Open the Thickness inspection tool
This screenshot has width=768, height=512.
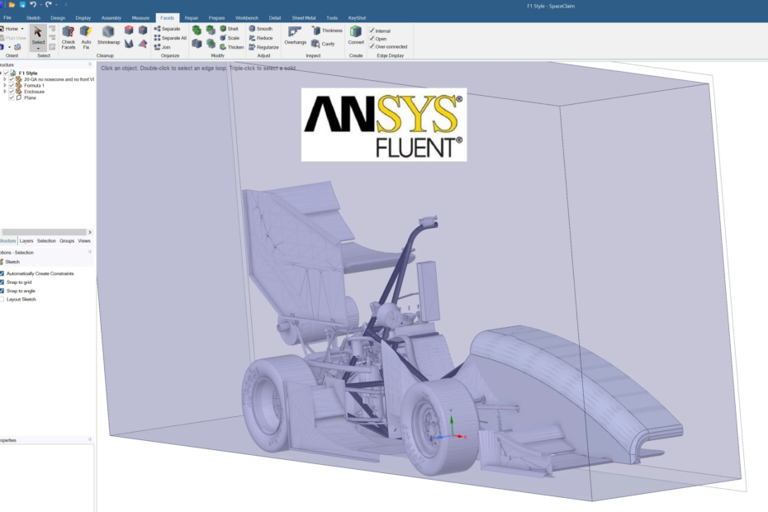click(327, 31)
